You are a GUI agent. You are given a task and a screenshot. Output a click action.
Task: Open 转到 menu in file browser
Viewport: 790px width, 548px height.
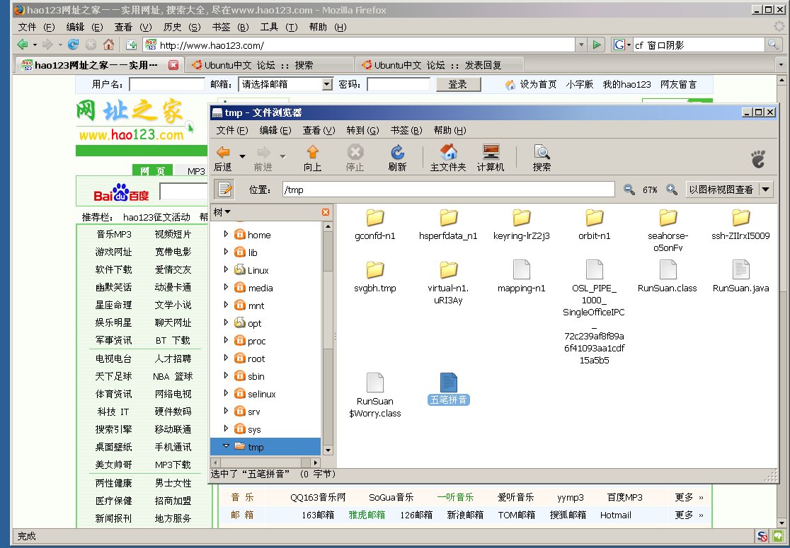pos(362,130)
